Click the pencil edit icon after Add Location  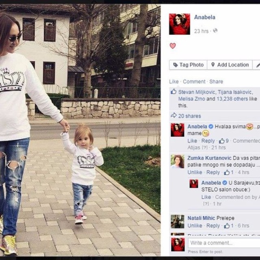coord(258,65)
